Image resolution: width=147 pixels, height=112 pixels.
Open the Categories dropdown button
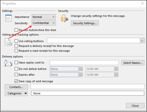pos(16,93)
